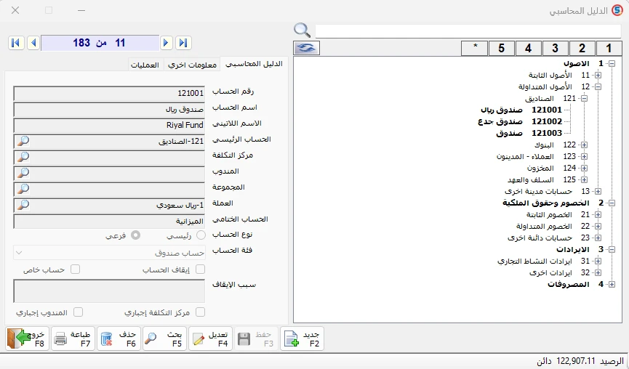Expand العملاء - المدينون node 123
The height and width of the screenshot is (369, 629).
click(x=585, y=156)
